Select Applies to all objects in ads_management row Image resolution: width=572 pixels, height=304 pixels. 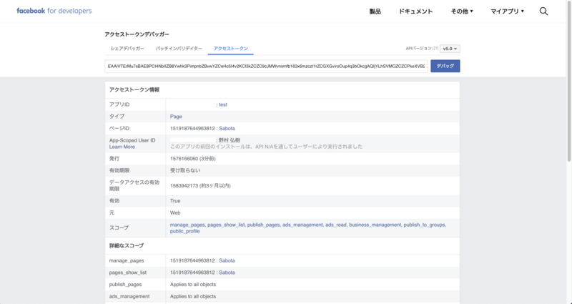[193, 296]
